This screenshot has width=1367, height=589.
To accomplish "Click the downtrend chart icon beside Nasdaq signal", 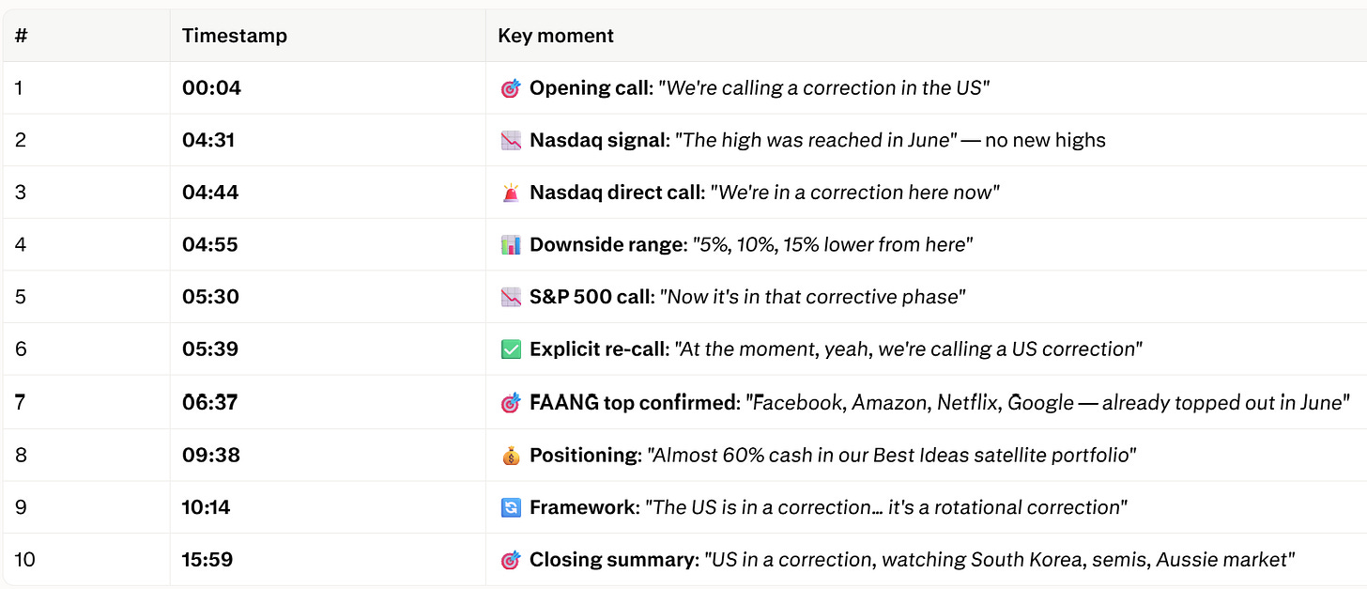I will [511, 141].
